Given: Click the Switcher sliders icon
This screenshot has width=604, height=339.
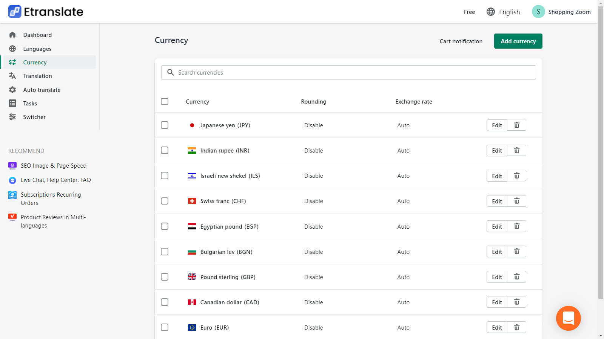Looking at the screenshot, I should pos(12,117).
